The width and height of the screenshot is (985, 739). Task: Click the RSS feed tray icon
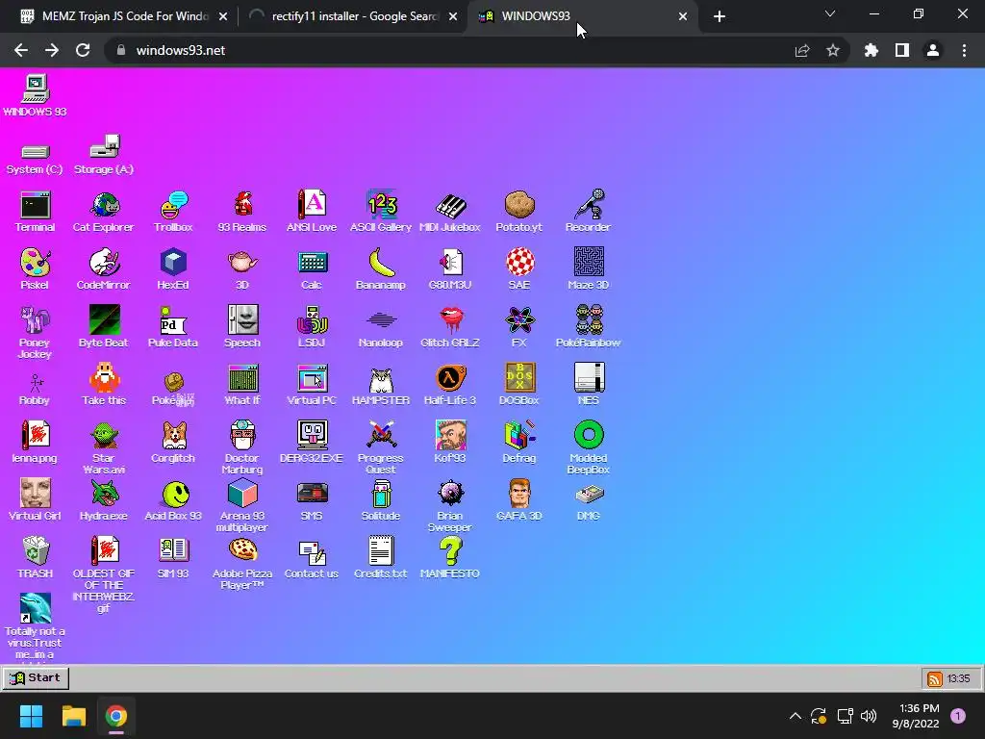[935, 679]
